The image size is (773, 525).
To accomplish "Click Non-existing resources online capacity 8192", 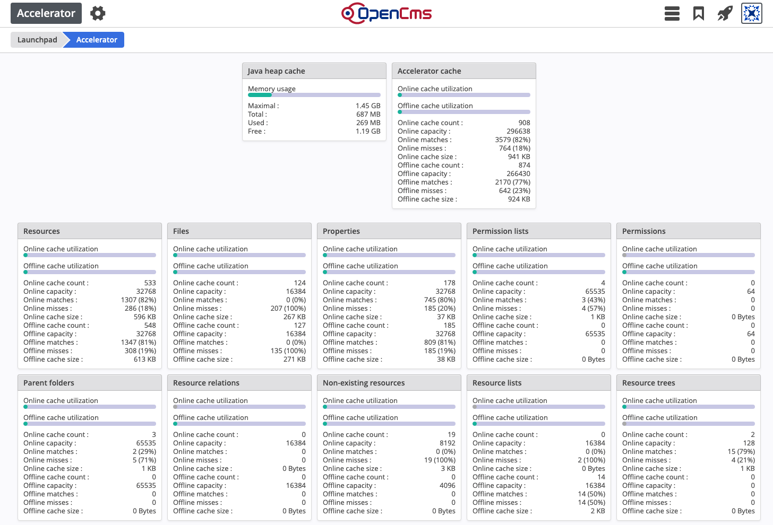I will pos(448,443).
